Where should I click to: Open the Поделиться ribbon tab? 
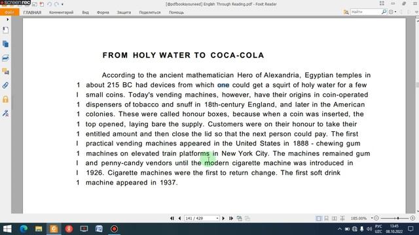click(x=150, y=12)
